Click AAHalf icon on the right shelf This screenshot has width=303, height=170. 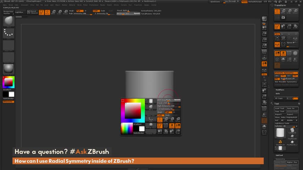tap(264, 46)
